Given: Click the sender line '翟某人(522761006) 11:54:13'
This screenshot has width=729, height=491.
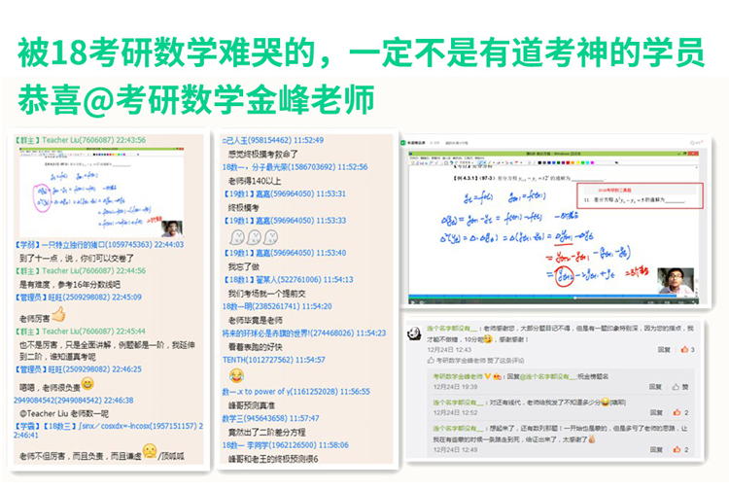Looking at the screenshot, I should (289, 279).
